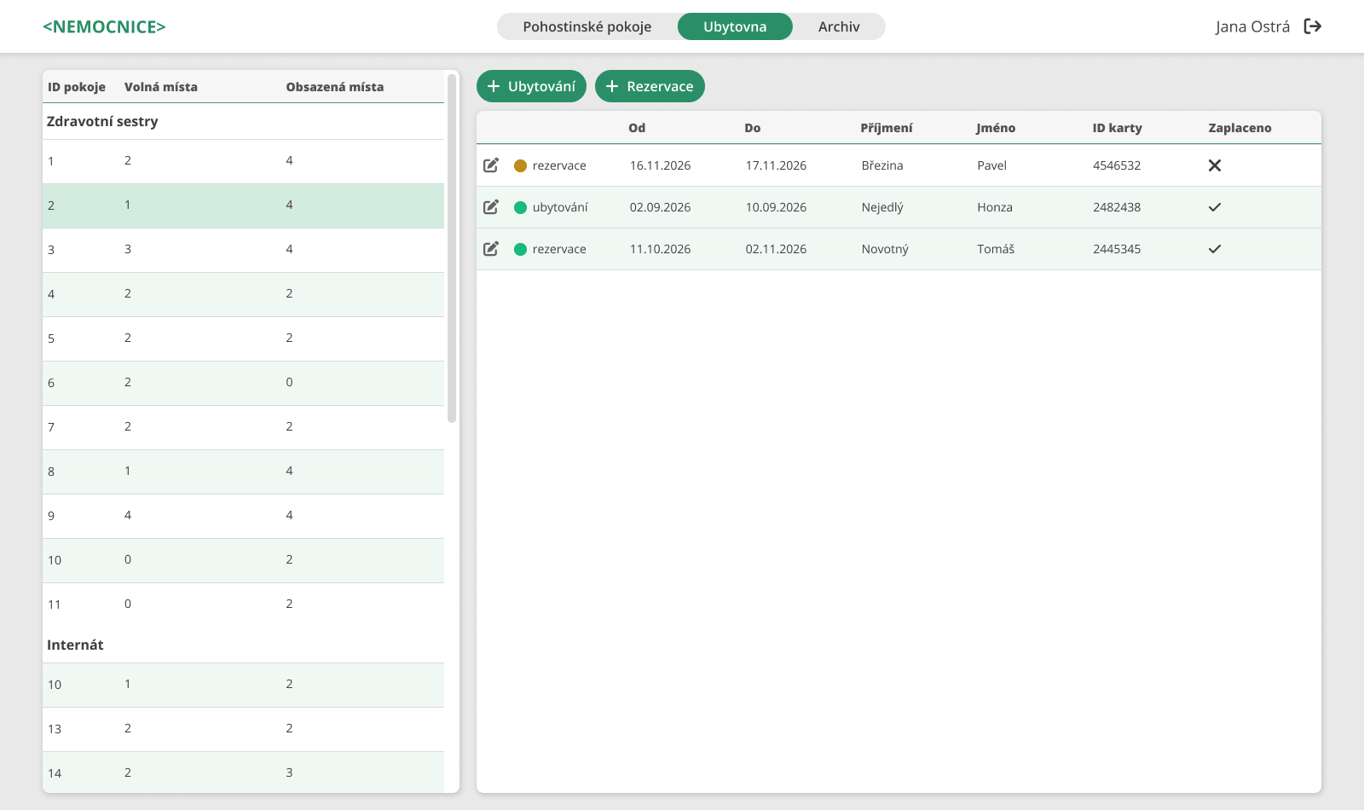Click the ID karty column header
1364x810 pixels.
coord(1118,128)
